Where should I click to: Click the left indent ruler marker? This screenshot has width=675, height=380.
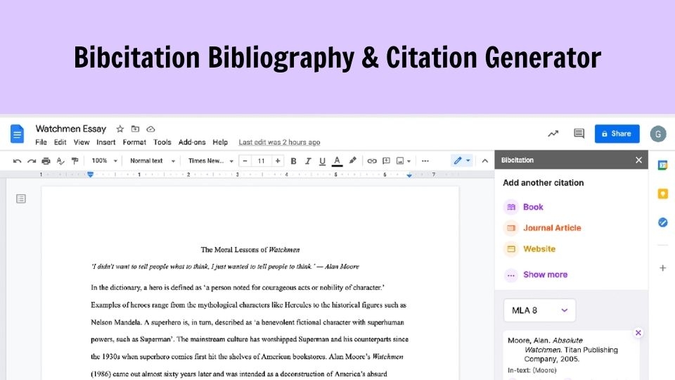91,175
